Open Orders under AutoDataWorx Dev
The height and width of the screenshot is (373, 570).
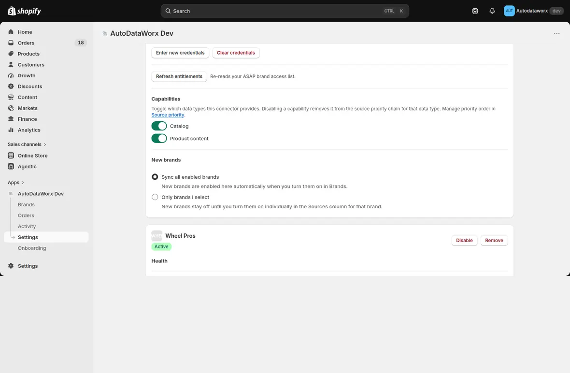[x=26, y=215]
